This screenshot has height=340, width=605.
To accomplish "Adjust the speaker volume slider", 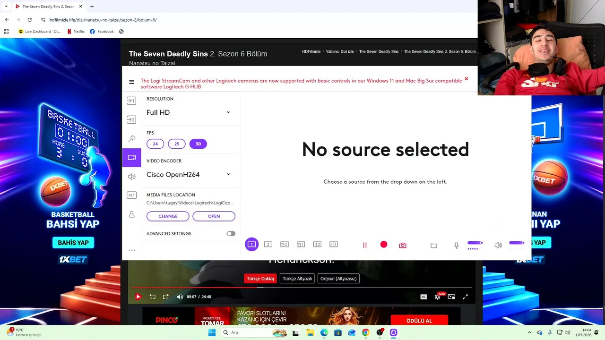I will [x=517, y=243].
